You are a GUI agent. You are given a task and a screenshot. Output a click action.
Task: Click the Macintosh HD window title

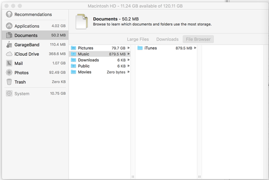[x=135, y=6]
